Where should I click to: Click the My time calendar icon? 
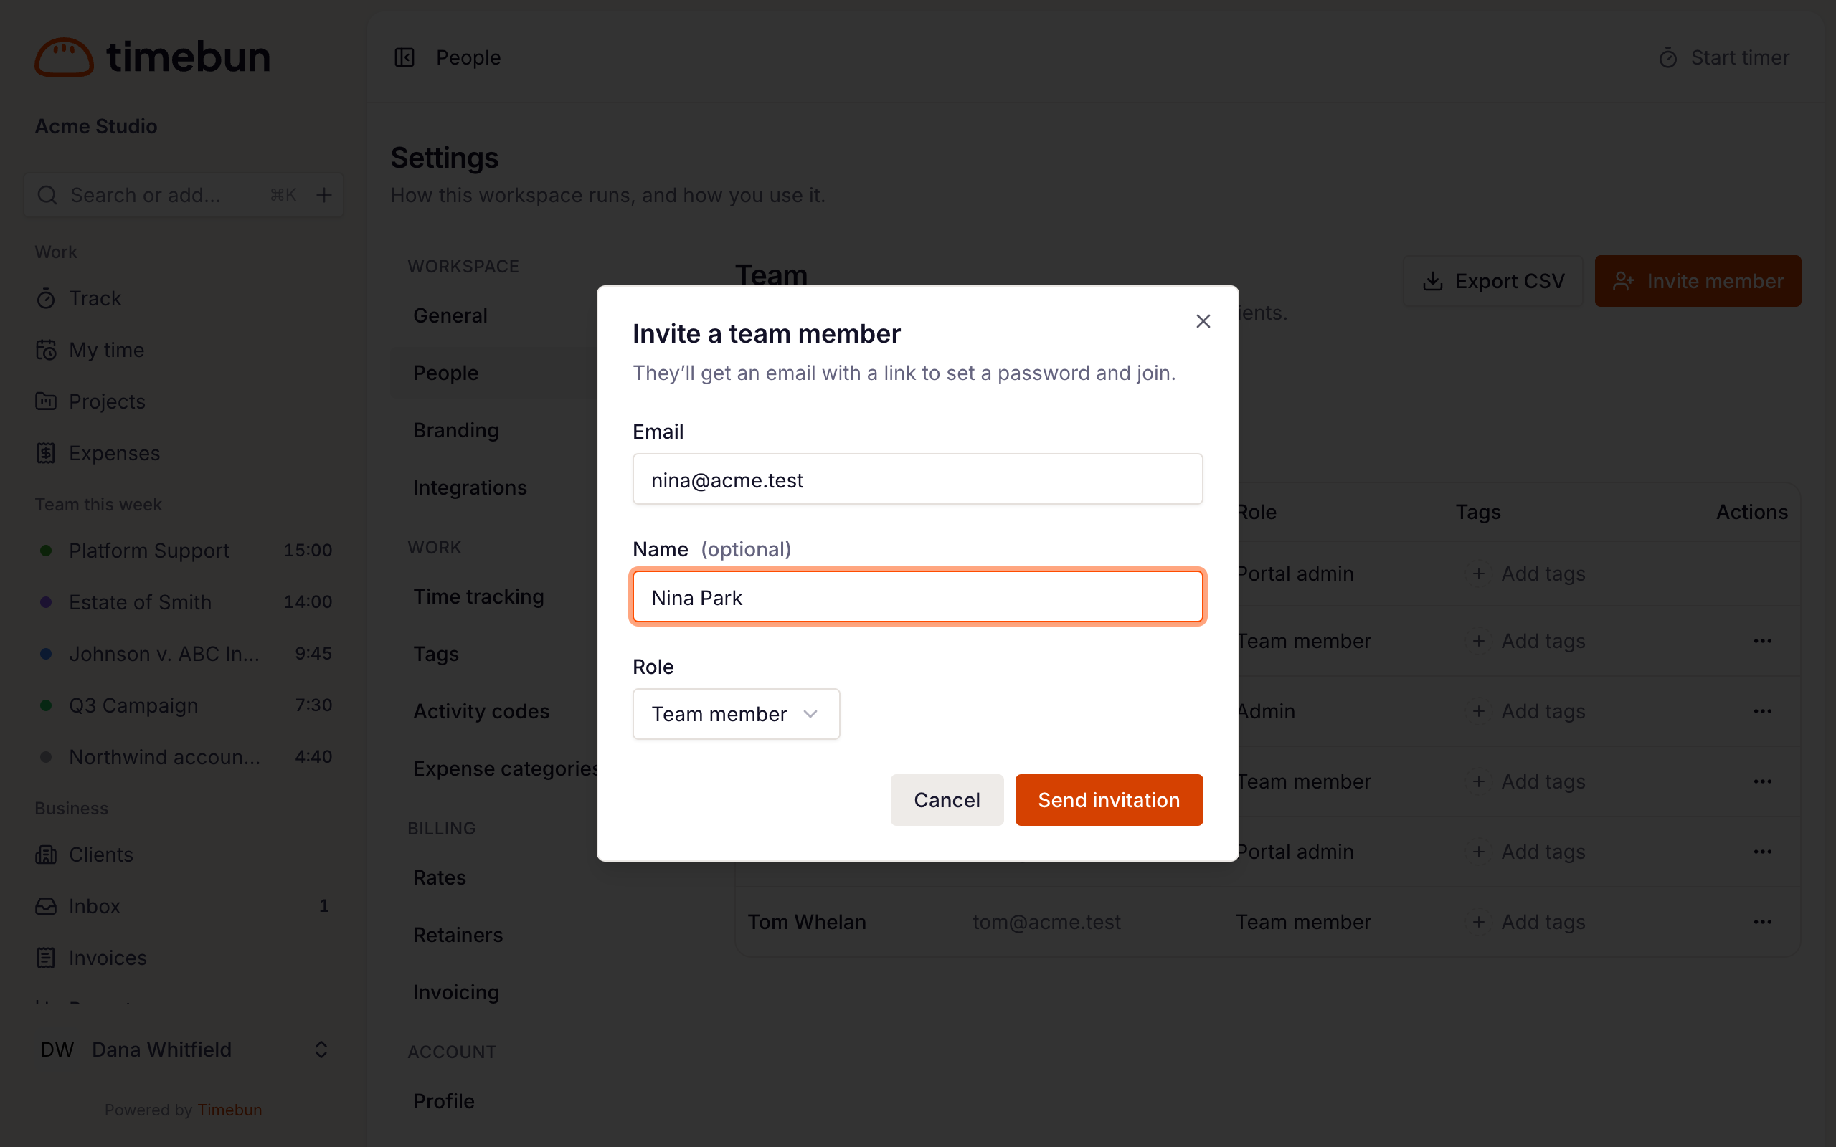45,350
